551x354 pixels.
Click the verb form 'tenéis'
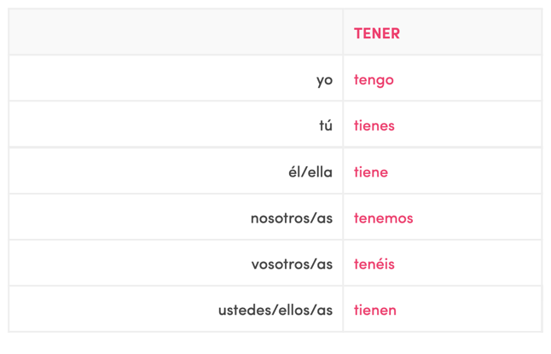point(374,264)
